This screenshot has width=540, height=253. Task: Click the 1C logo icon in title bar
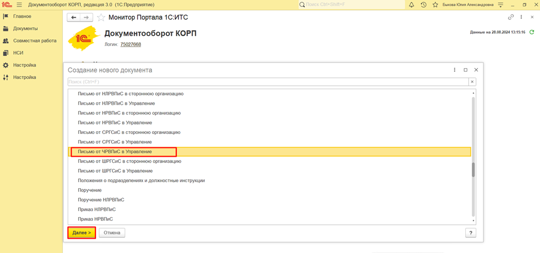(x=7, y=5)
